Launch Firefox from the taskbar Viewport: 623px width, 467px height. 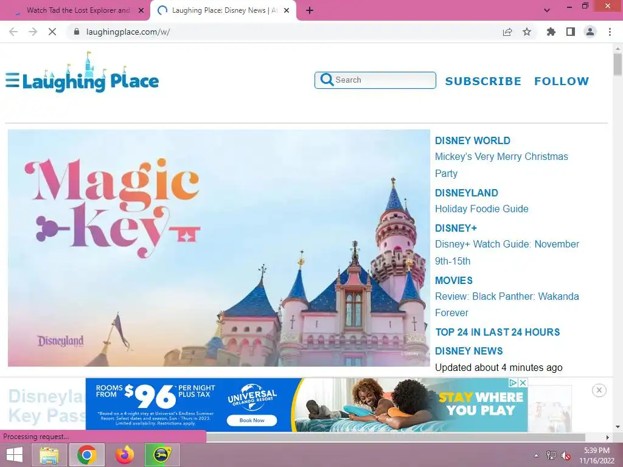[x=125, y=455]
